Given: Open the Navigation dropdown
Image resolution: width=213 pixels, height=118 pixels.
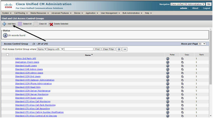Looking at the screenshot, I should tap(188, 4).
